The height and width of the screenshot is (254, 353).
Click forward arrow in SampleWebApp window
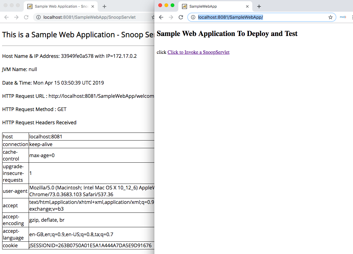click(x=171, y=17)
